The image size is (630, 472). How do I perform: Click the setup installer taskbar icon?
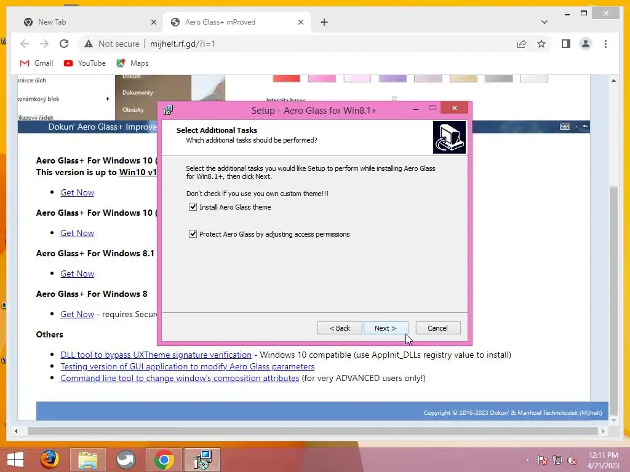point(202,460)
